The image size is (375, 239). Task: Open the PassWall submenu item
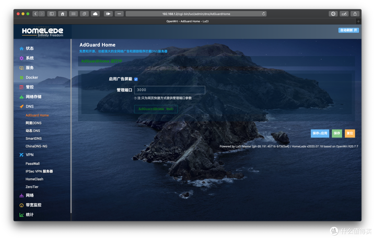click(x=33, y=163)
